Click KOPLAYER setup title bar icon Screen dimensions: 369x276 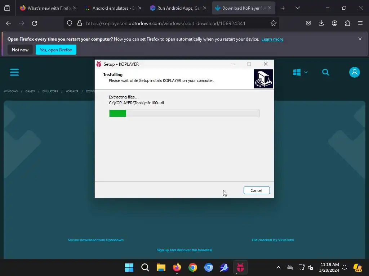coord(99,64)
